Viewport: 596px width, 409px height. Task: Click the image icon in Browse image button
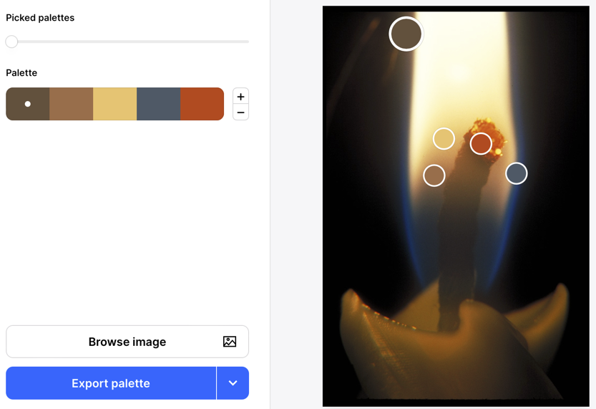230,342
